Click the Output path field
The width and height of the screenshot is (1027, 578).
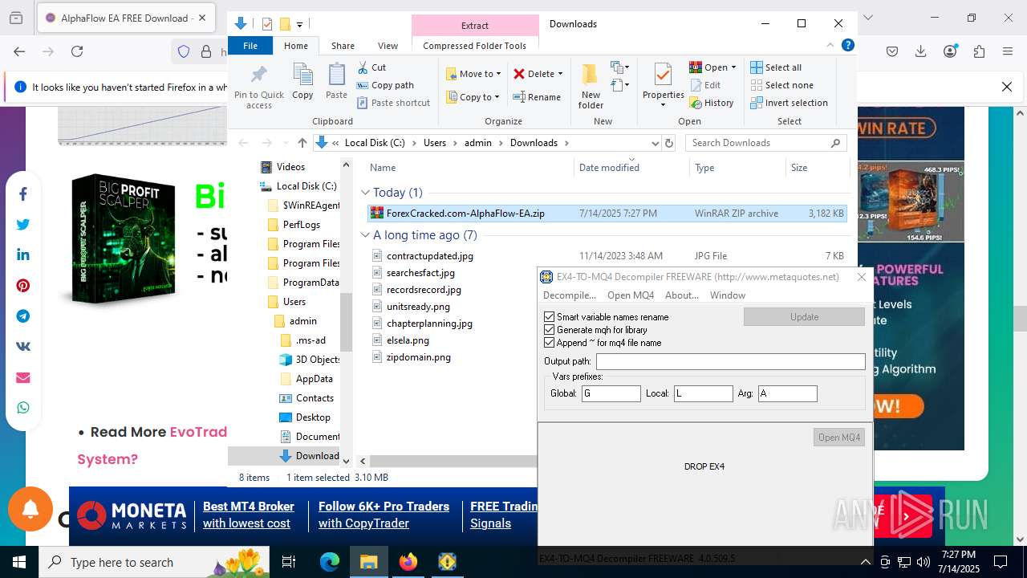pos(730,362)
